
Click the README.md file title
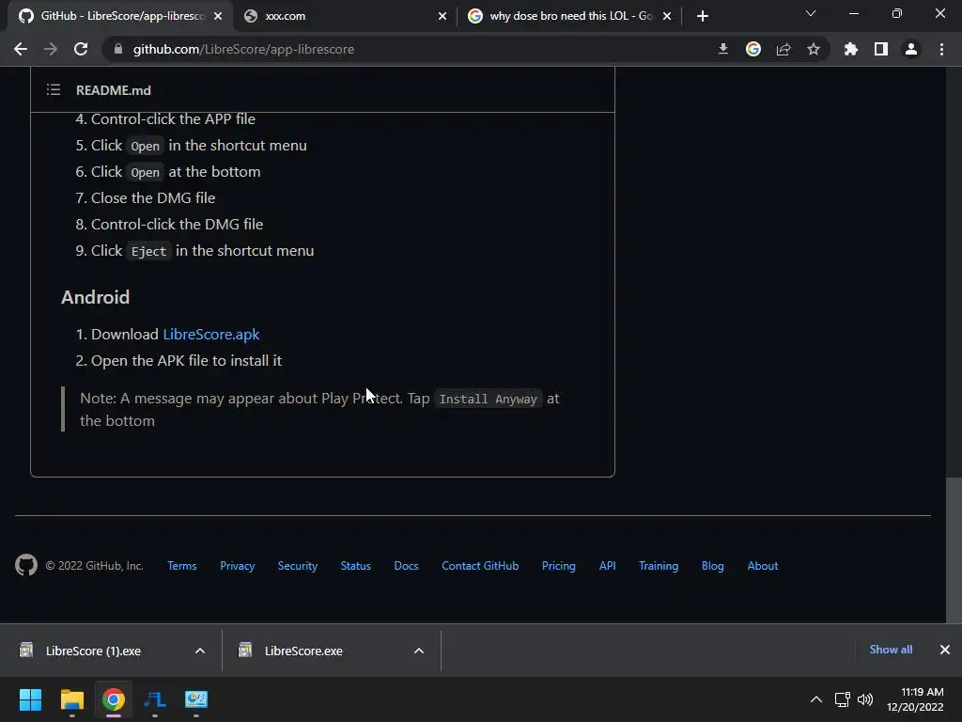(114, 90)
